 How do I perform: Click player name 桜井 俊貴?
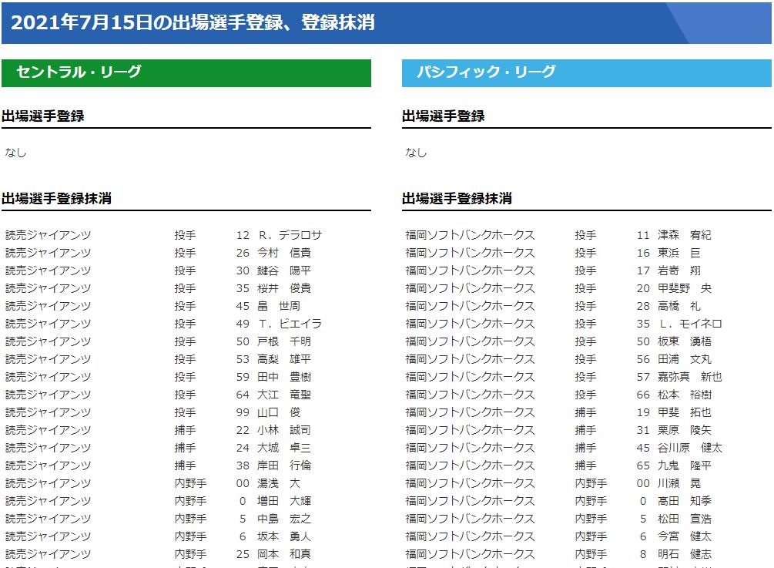click(x=284, y=288)
